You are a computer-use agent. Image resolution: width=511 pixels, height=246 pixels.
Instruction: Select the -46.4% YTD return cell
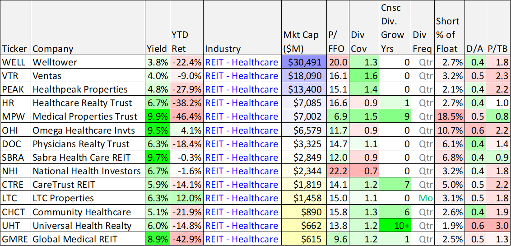(x=186, y=116)
